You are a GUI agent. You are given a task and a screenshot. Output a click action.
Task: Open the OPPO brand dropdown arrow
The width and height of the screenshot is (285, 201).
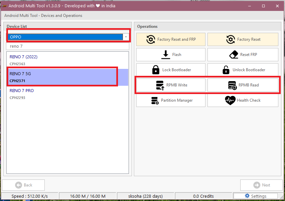(126, 37)
